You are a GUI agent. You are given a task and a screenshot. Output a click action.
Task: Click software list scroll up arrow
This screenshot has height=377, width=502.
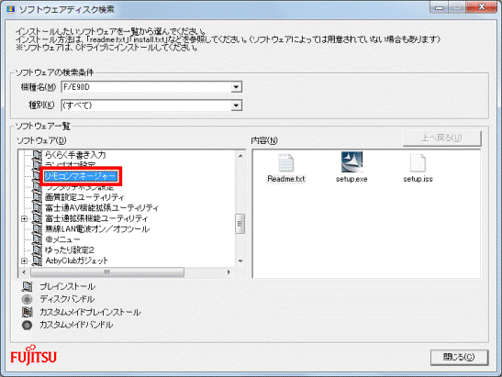240,156
